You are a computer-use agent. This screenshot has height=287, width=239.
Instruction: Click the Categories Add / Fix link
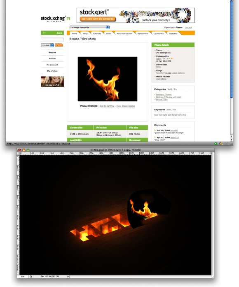pos(172,89)
